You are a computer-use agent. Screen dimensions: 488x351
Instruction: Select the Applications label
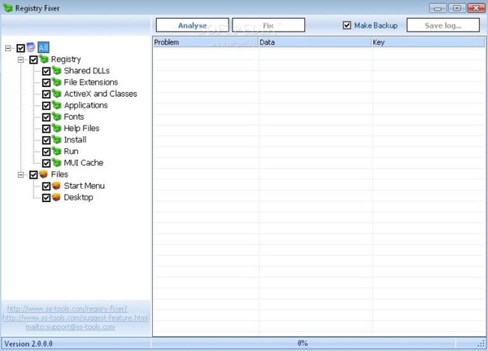click(x=86, y=105)
